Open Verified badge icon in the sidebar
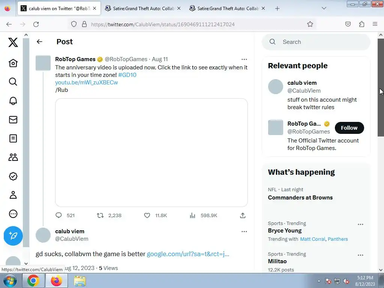The height and width of the screenshot is (288, 384). (13, 176)
